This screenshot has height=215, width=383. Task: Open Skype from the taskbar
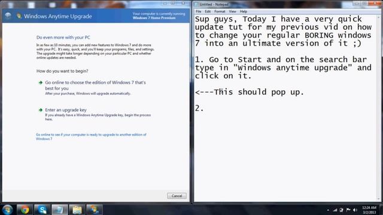42,210
